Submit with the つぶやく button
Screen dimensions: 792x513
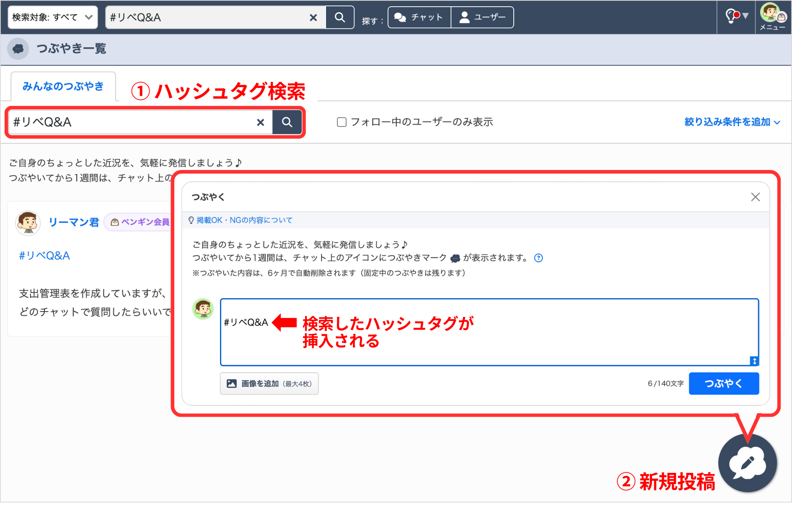point(724,383)
